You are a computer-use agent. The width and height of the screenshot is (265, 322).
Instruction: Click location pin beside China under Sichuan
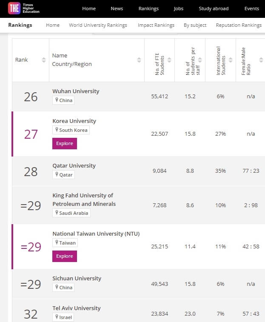[x=57, y=287]
